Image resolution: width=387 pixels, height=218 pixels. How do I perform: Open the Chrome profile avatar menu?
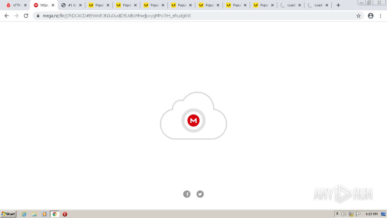coord(371,16)
